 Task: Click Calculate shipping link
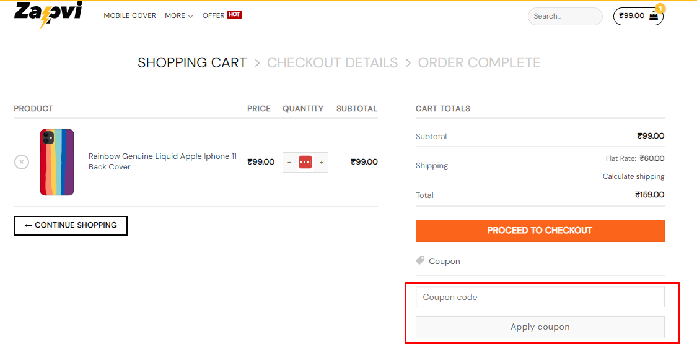(x=633, y=177)
